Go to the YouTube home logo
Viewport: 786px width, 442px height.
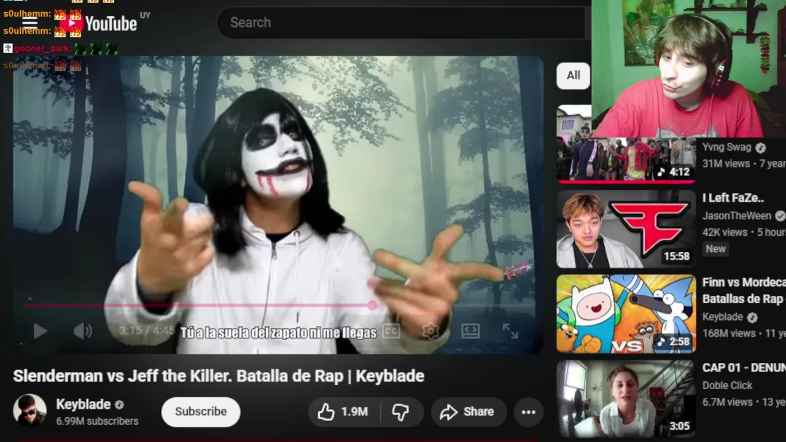pos(98,23)
